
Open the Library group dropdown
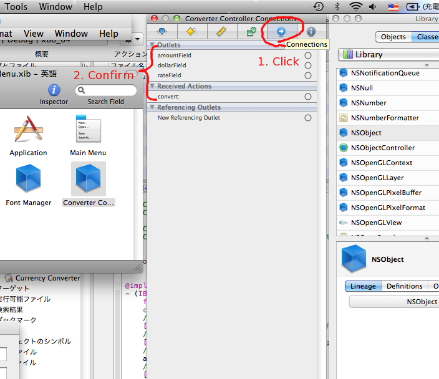(x=388, y=54)
